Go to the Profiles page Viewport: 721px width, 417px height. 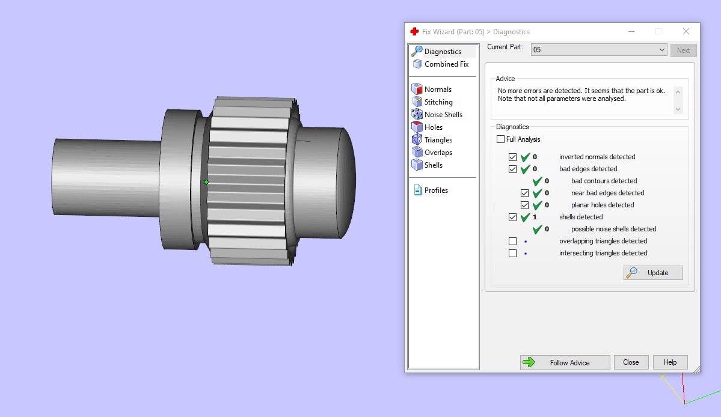point(436,190)
